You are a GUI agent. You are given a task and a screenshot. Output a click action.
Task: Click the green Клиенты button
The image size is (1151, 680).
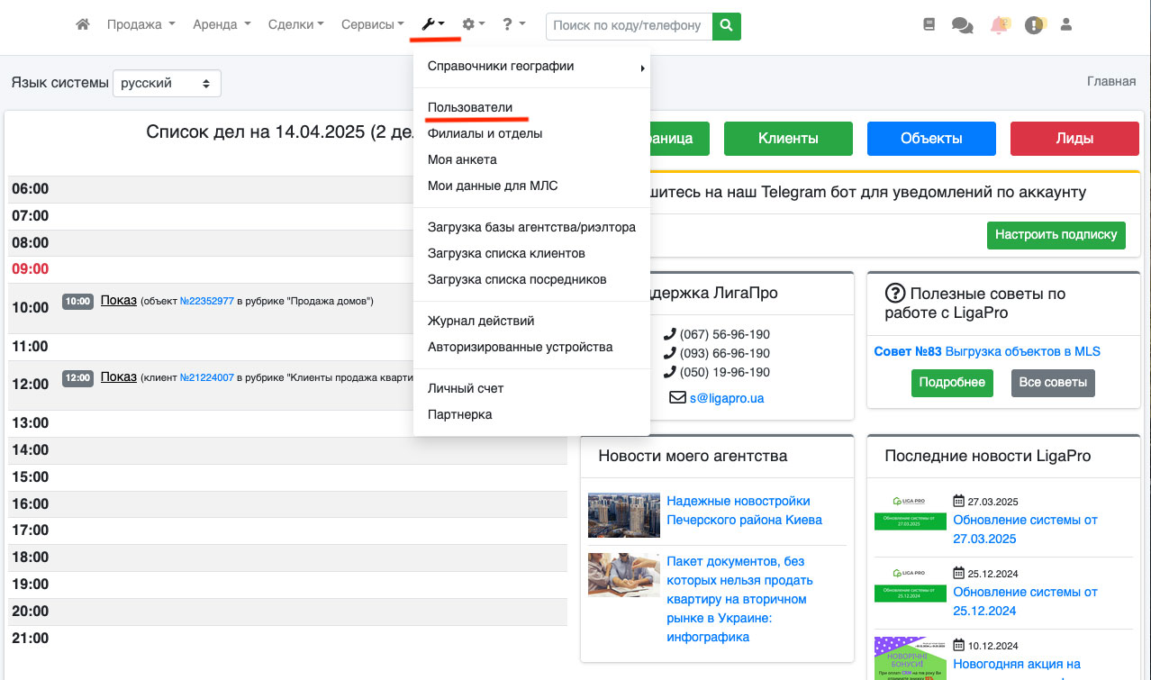click(x=787, y=139)
